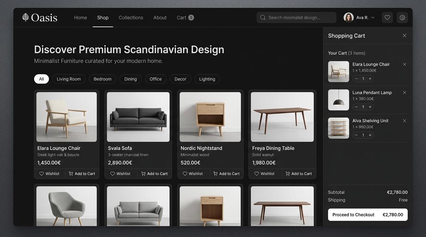The height and width of the screenshot is (237, 426).
Task: Remove Elara Lounge Chair from cart
Action: click(x=404, y=64)
